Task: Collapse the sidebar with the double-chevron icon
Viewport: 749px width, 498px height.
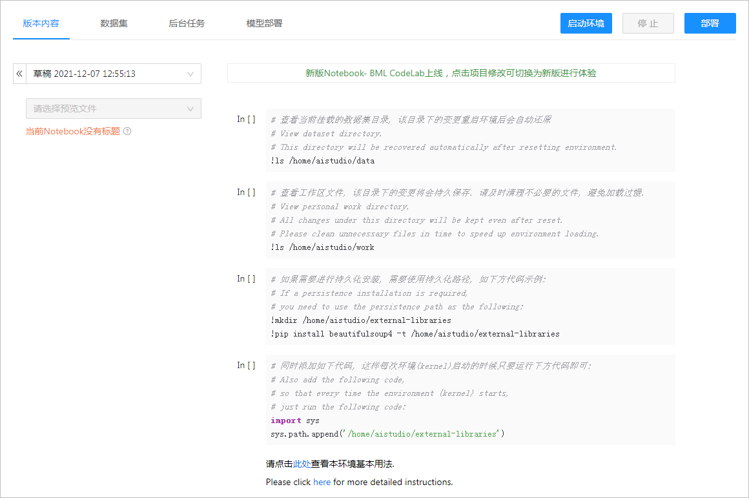Action: click(19, 74)
